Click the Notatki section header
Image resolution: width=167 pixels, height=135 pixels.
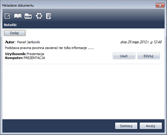tap(10, 25)
